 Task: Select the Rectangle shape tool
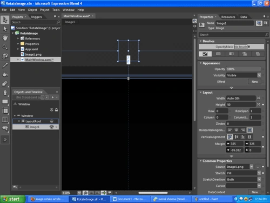[x=5, y=102]
